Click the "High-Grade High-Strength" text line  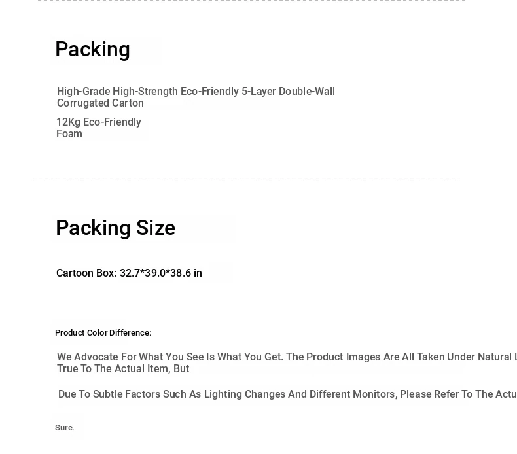196,92
